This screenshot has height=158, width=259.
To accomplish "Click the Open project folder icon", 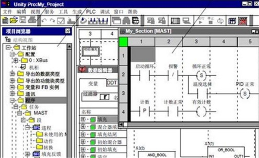I will [x=14, y=20].
